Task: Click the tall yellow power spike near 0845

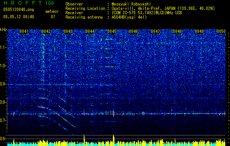Action: click(x=113, y=140)
